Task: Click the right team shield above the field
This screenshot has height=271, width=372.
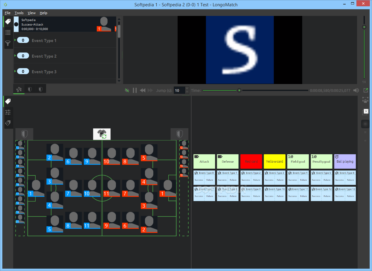Action: [179, 134]
